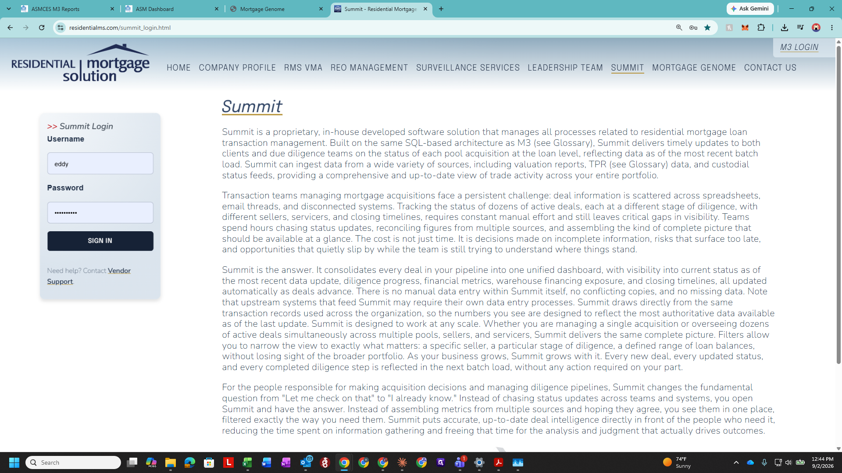The image size is (842, 473).
Task: Open a new browser tab
Action: click(441, 9)
